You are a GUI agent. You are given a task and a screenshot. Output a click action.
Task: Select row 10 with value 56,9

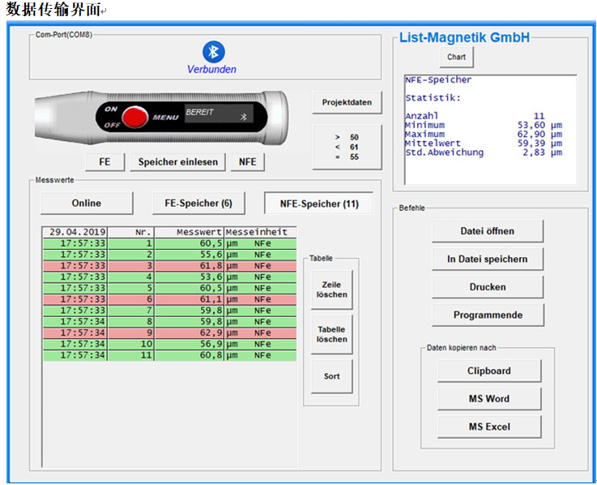point(170,345)
